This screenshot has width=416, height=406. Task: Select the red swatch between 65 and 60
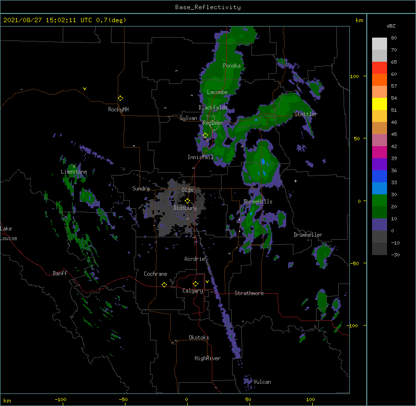(379, 68)
